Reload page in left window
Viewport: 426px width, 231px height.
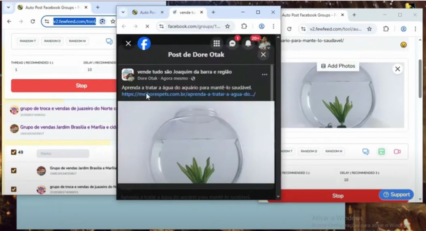33,21
